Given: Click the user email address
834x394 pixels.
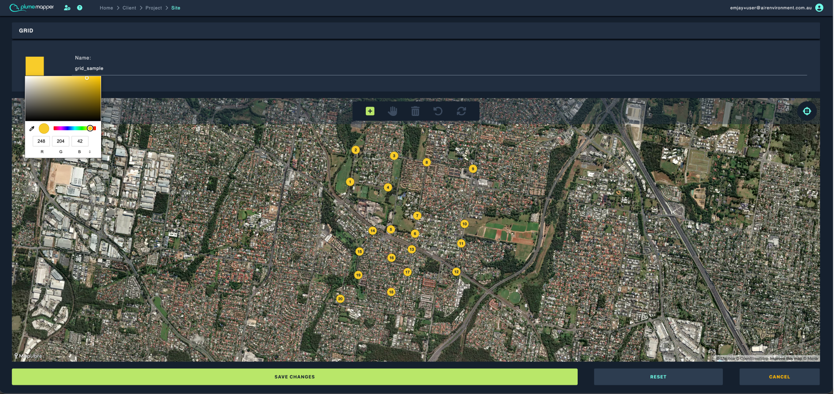Looking at the screenshot, I should pyautogui.click(x=771, y=8).
